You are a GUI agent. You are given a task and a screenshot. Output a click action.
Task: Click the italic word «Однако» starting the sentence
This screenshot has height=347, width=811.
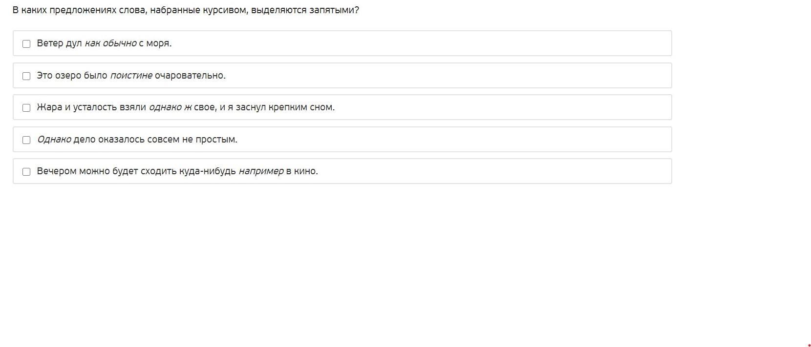[54, 140]
